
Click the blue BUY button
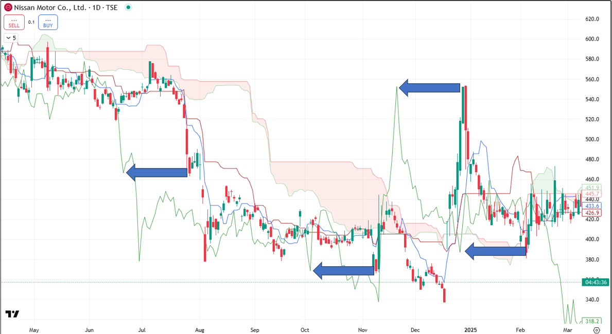[x=48, y=22]
